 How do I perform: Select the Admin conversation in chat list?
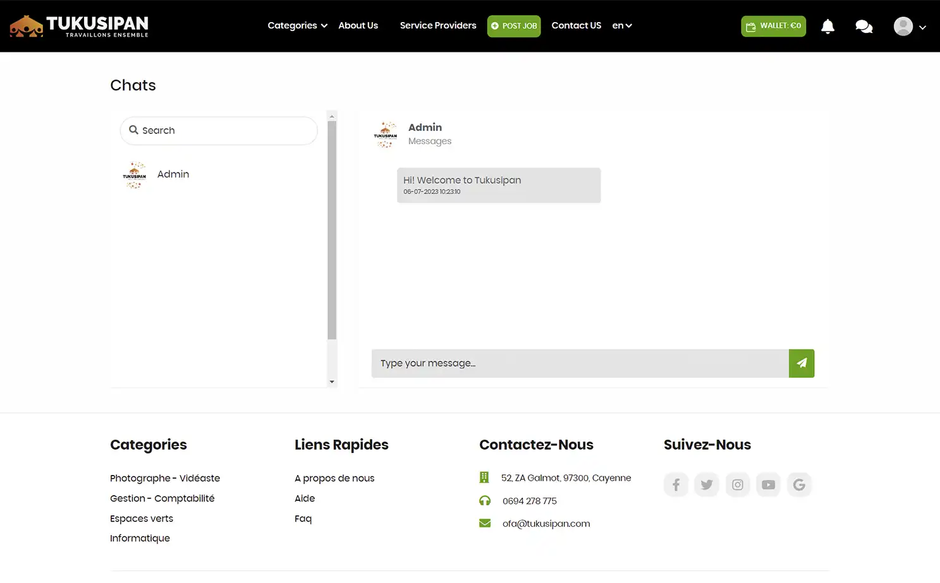pos(173,174)
